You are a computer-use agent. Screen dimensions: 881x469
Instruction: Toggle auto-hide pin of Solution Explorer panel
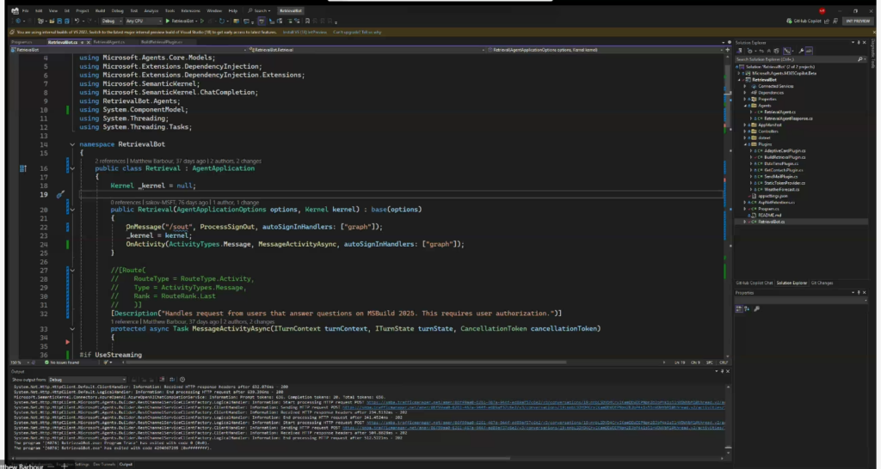pos(859,43)
